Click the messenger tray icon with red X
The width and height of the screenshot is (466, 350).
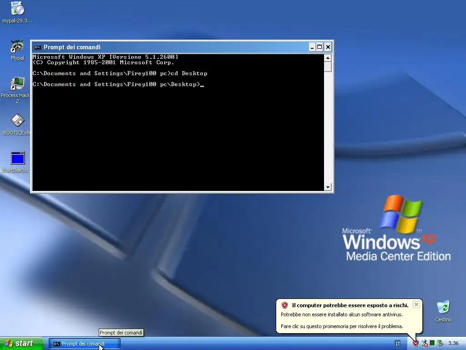pyautogui.click(x=424, y=344)
